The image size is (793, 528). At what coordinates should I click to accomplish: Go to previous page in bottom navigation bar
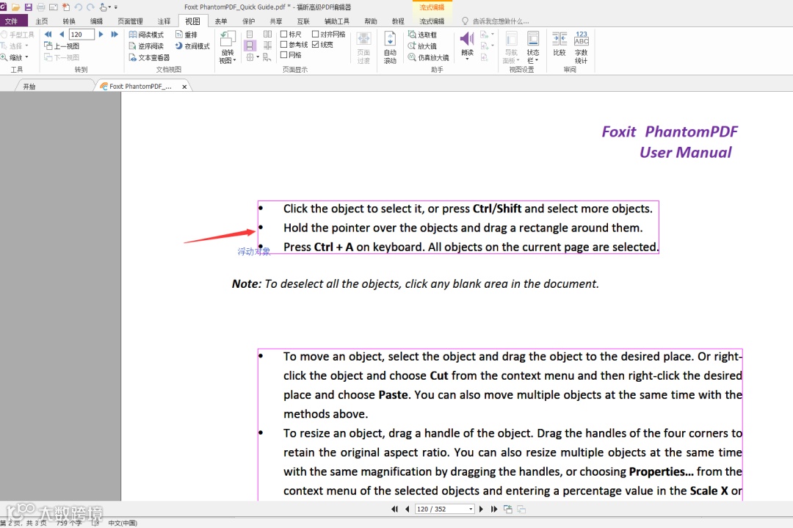[407, 510]
